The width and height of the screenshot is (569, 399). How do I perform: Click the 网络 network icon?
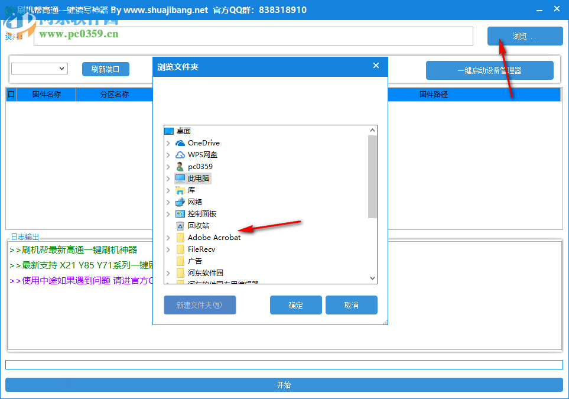tap(180, 202)
